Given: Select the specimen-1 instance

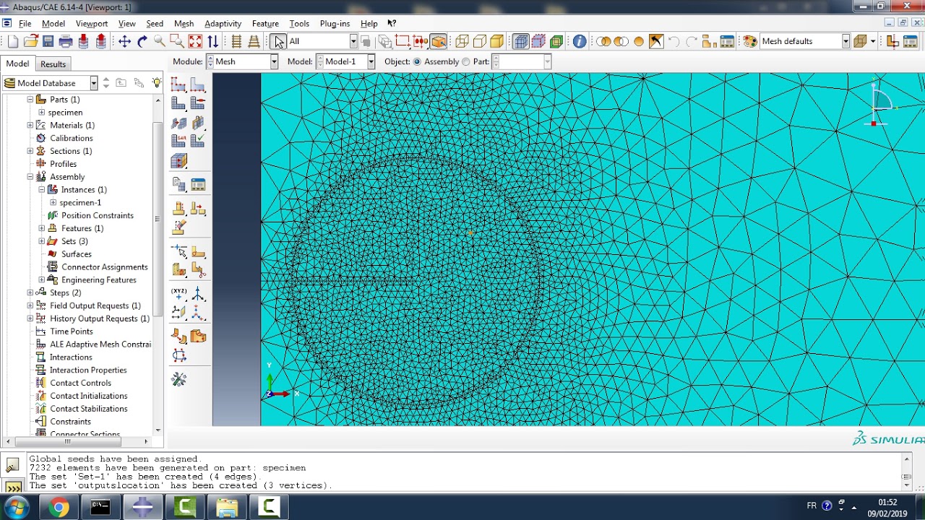Looking at the screenshot, I should pyautogui.click(x=80, y=203).
